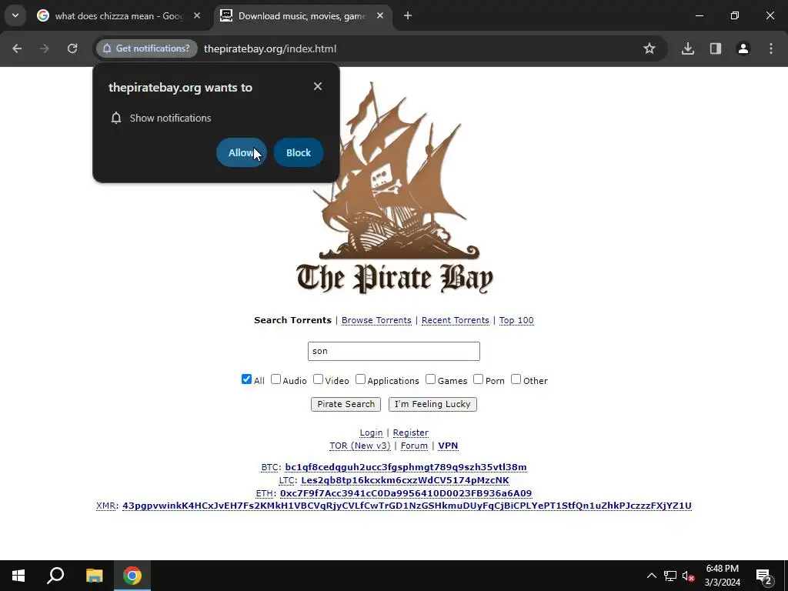Screen dimensions: 788x591
Task: Switch to 'what does chizzza mean' tab
Action: point(119,16)
